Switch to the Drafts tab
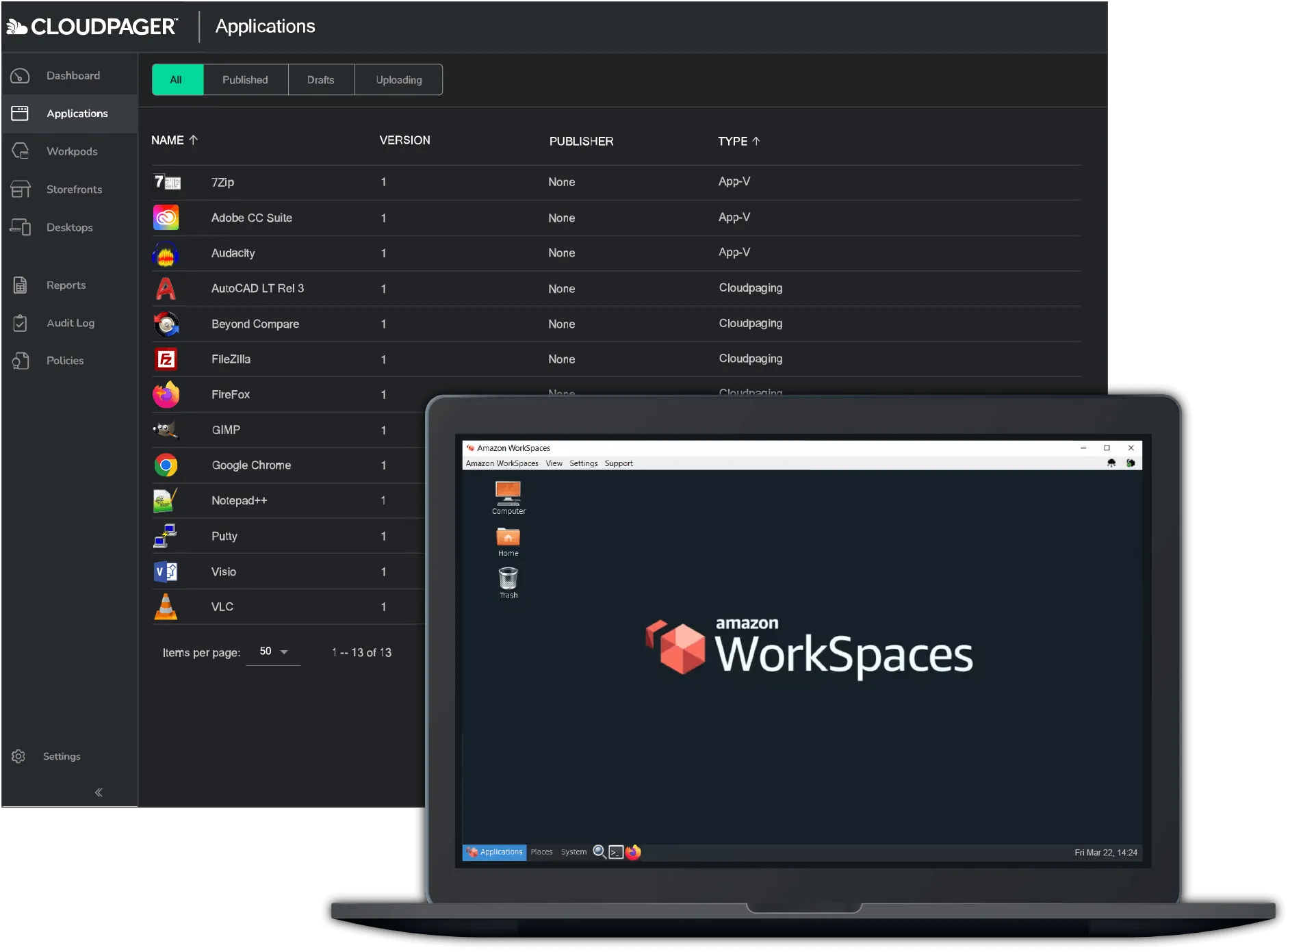This screenshot has height=952, width=1290. pyautogui.click(x=320, y=80)
